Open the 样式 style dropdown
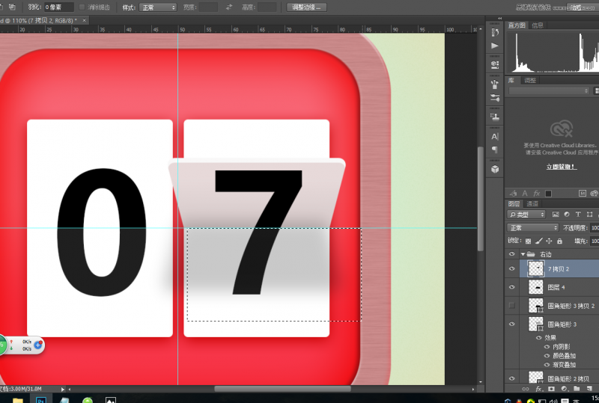This screenshot has height=403, width=599. 159,7
